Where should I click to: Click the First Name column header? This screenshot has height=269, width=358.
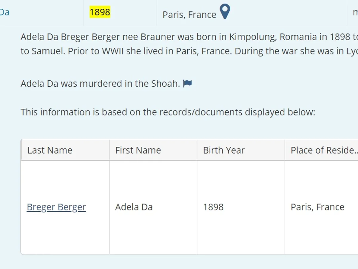[138, 150]
